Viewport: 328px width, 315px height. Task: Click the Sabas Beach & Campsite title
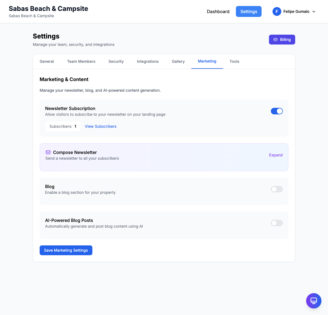pyautogui.click(x=48, y=9)
